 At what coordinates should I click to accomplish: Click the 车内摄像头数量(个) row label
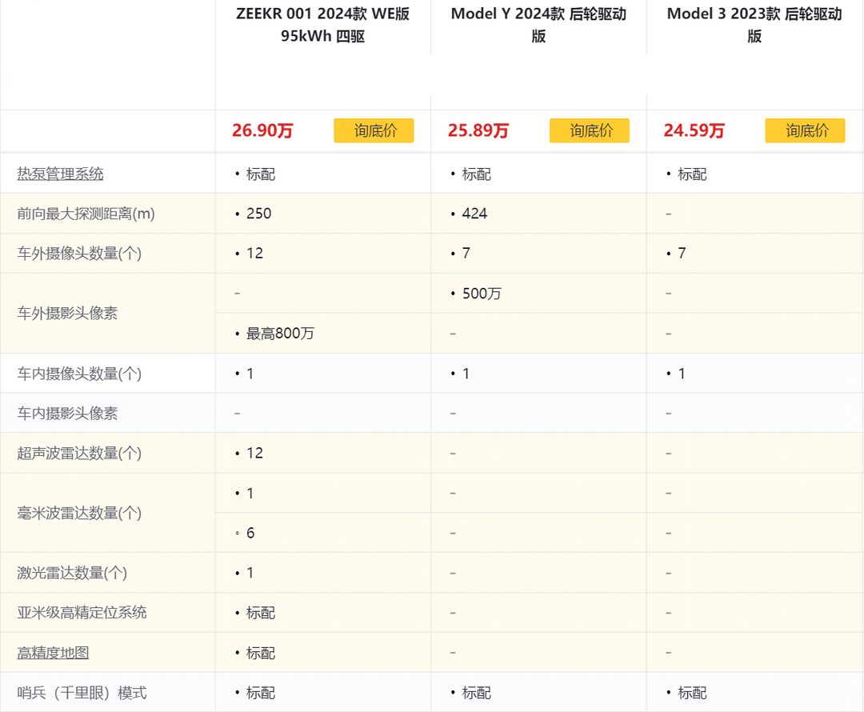point(79,374)
